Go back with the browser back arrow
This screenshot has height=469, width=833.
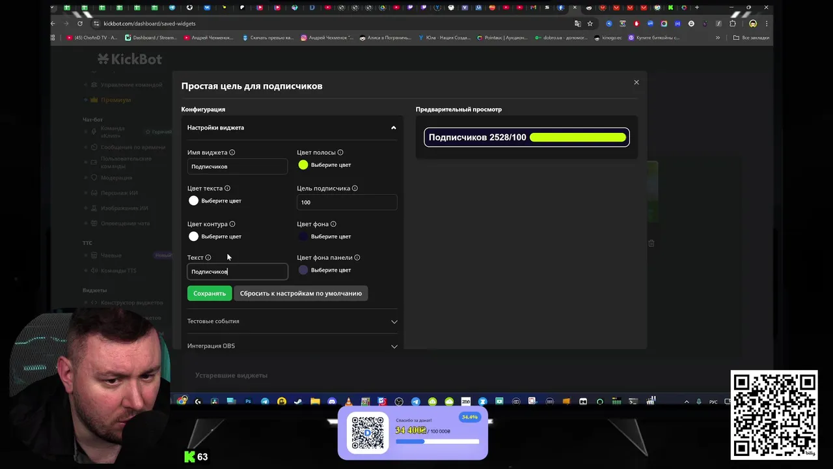tap(53, 23)
